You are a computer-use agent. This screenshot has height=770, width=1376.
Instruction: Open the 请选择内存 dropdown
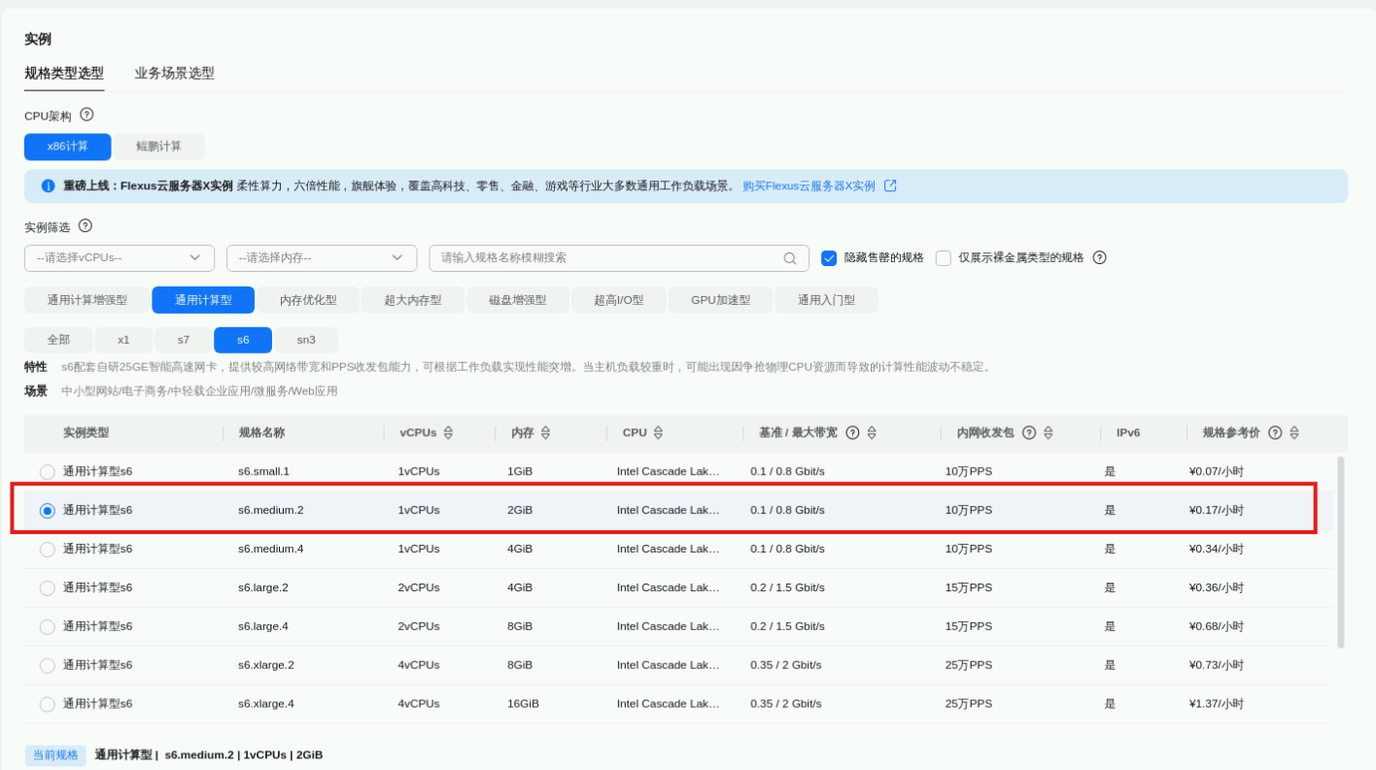tap(321, 258)
